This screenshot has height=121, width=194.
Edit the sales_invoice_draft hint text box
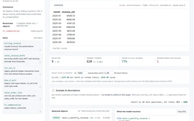pyautogui.click(x=23, y=59)
